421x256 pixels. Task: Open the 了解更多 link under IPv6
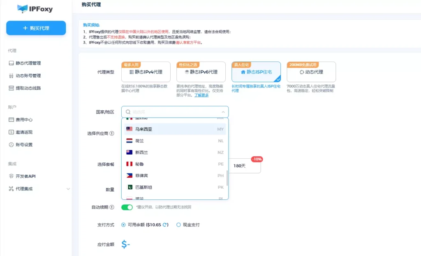[201, 95]
